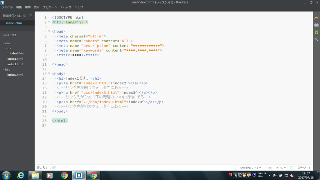Click the IME pad bucket icon
This screenshot has width=320, height=180.
coord(244,175)
